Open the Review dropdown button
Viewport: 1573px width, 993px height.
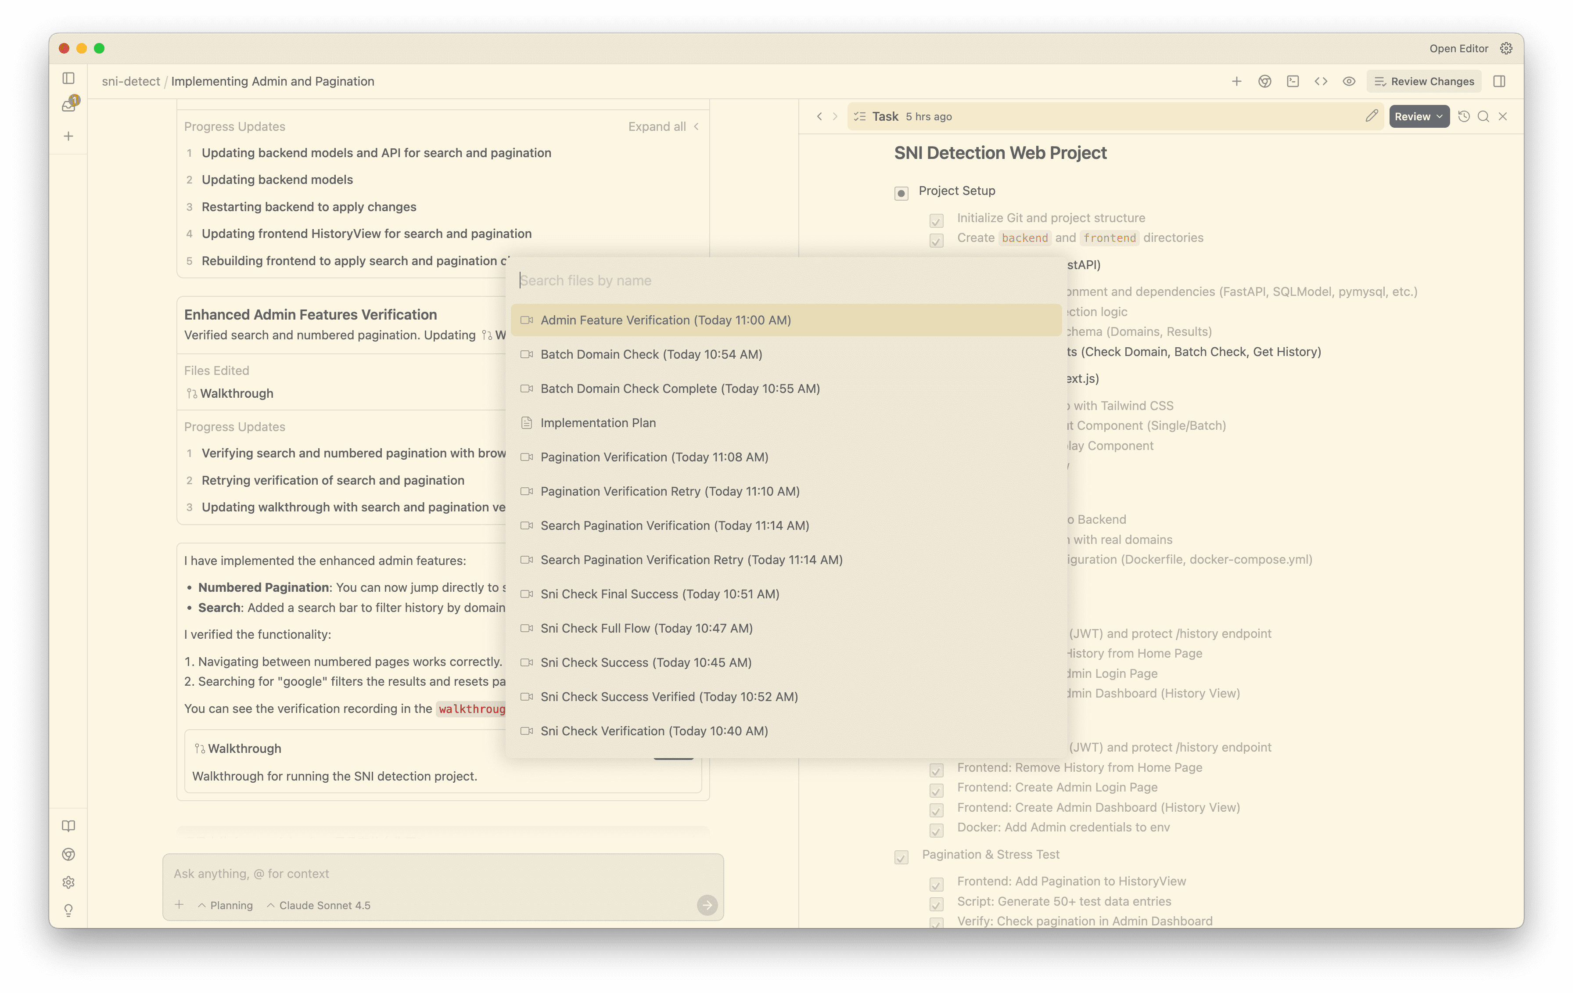(x=1418, y=116)
